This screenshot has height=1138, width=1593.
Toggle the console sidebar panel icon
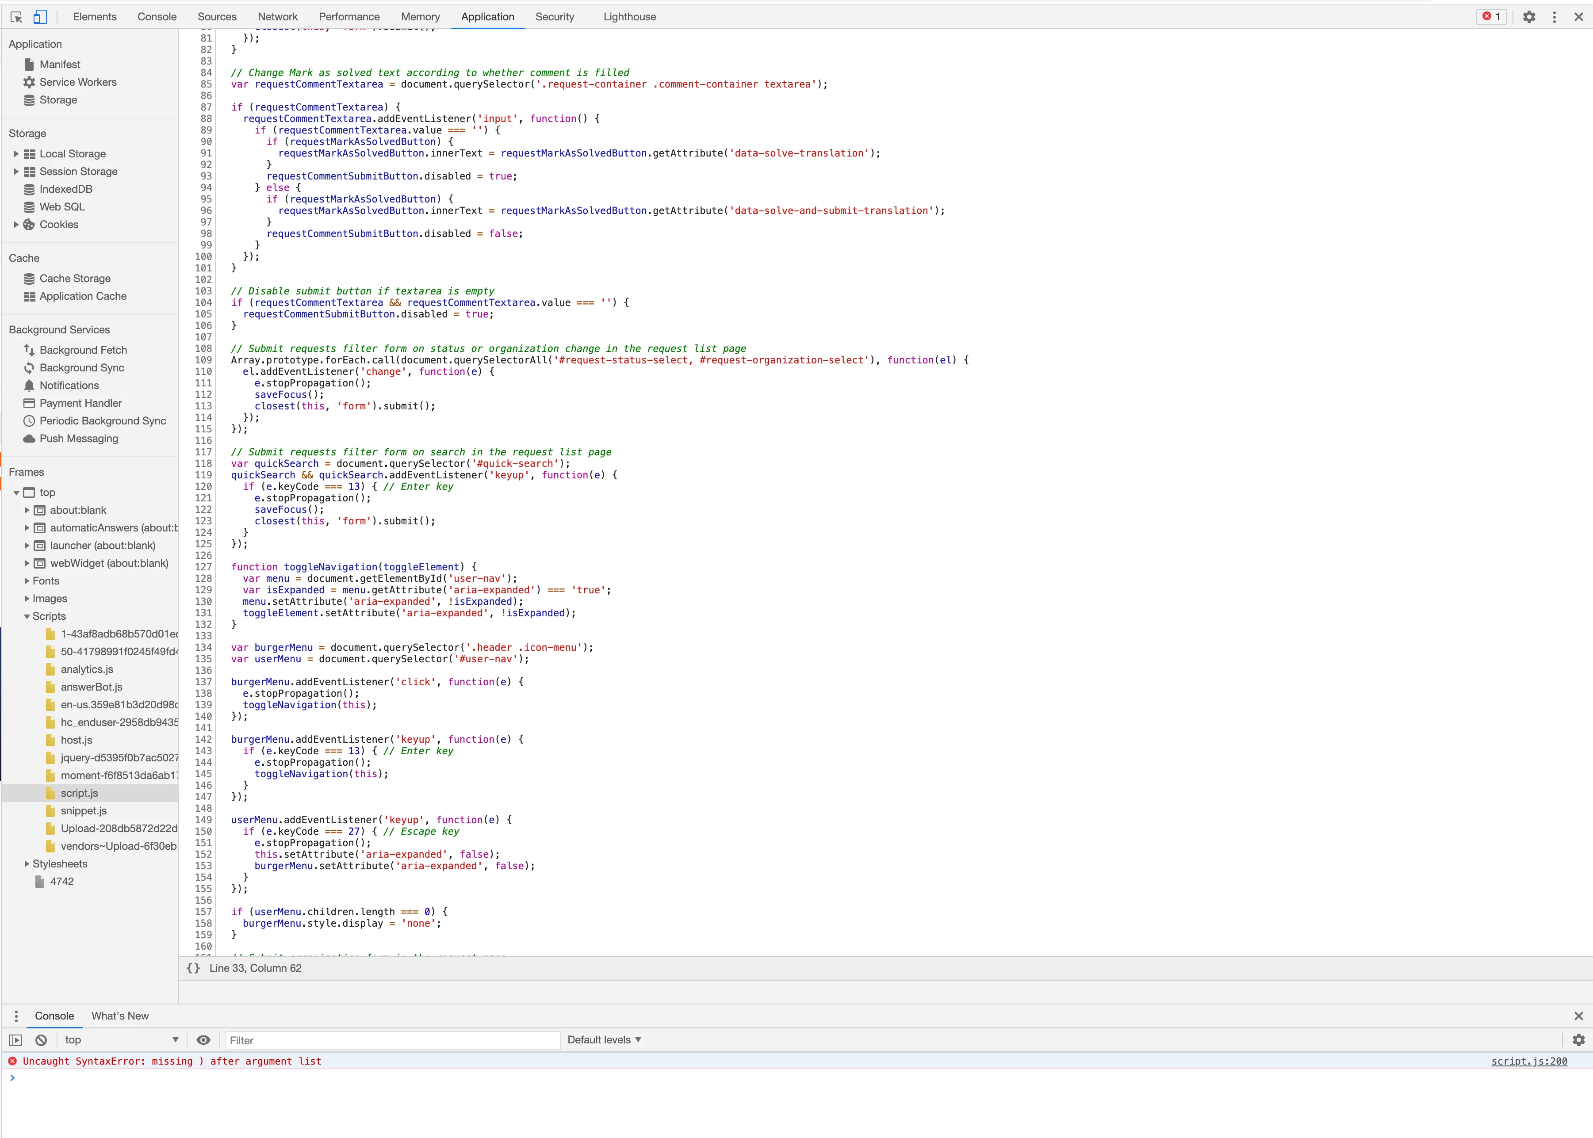tap(15, 1040)
